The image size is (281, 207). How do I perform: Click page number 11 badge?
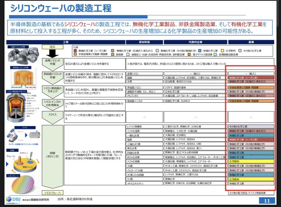pyautogui.click(x=267, y=201)
